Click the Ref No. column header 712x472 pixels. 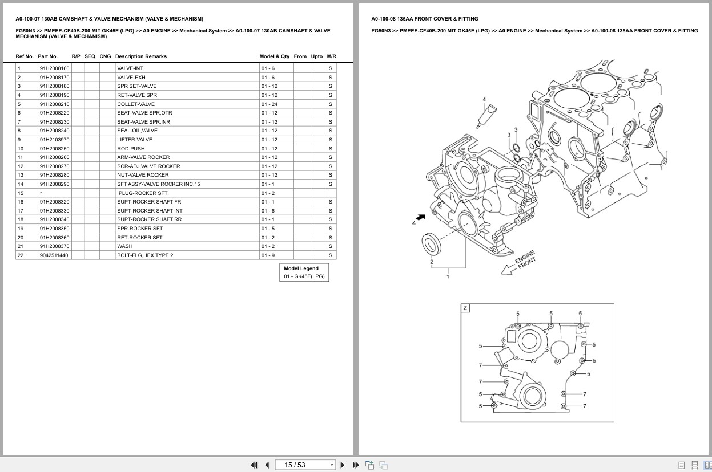pyautogui.click(x=25, y=56)
